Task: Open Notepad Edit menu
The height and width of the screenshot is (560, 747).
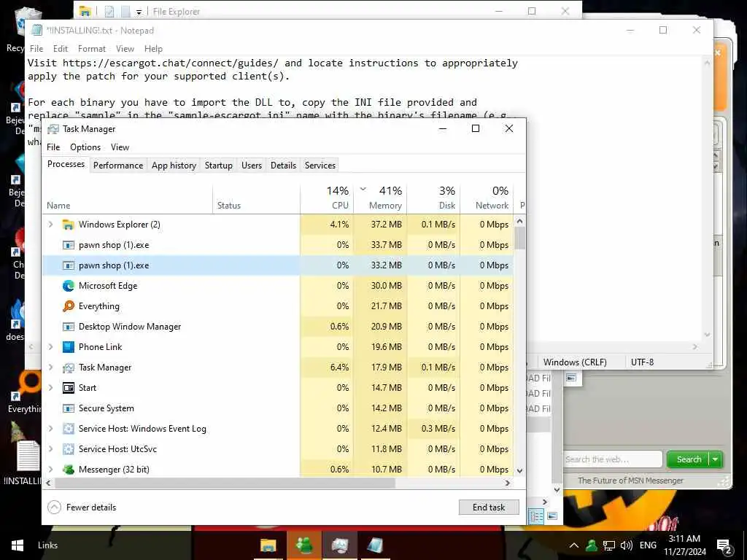Action: tap(61, 49)
